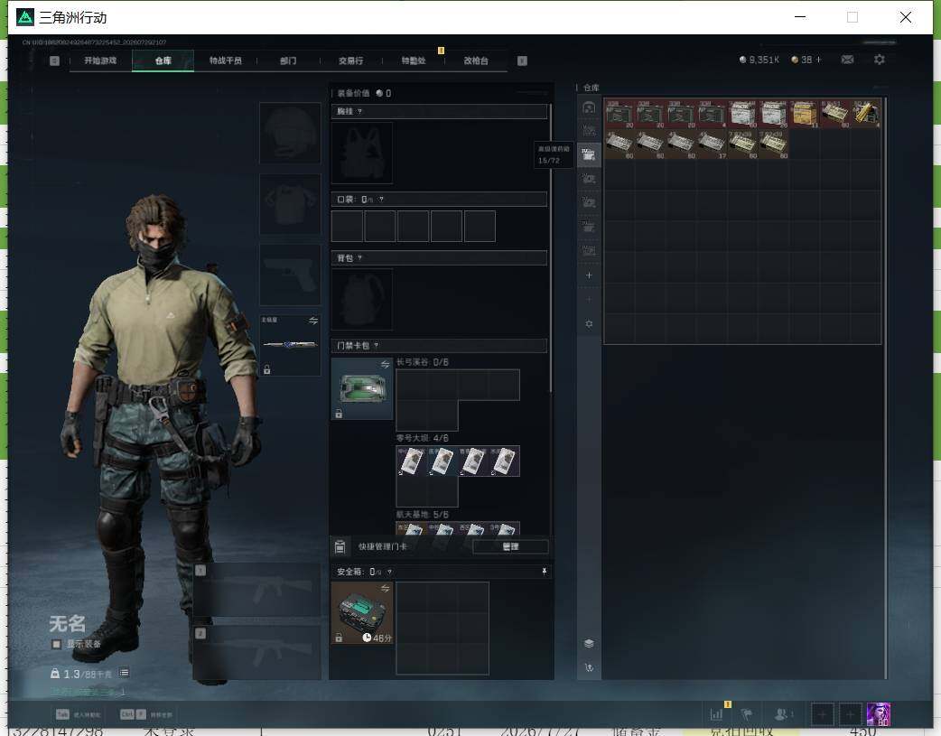Switch to the 特战干员 tab
This screenshot has height=736, width=941.
coord(225,61)
